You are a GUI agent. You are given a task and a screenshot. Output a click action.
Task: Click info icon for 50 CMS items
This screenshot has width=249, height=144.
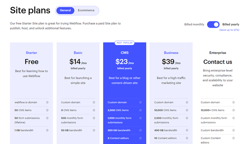(47, 110)
